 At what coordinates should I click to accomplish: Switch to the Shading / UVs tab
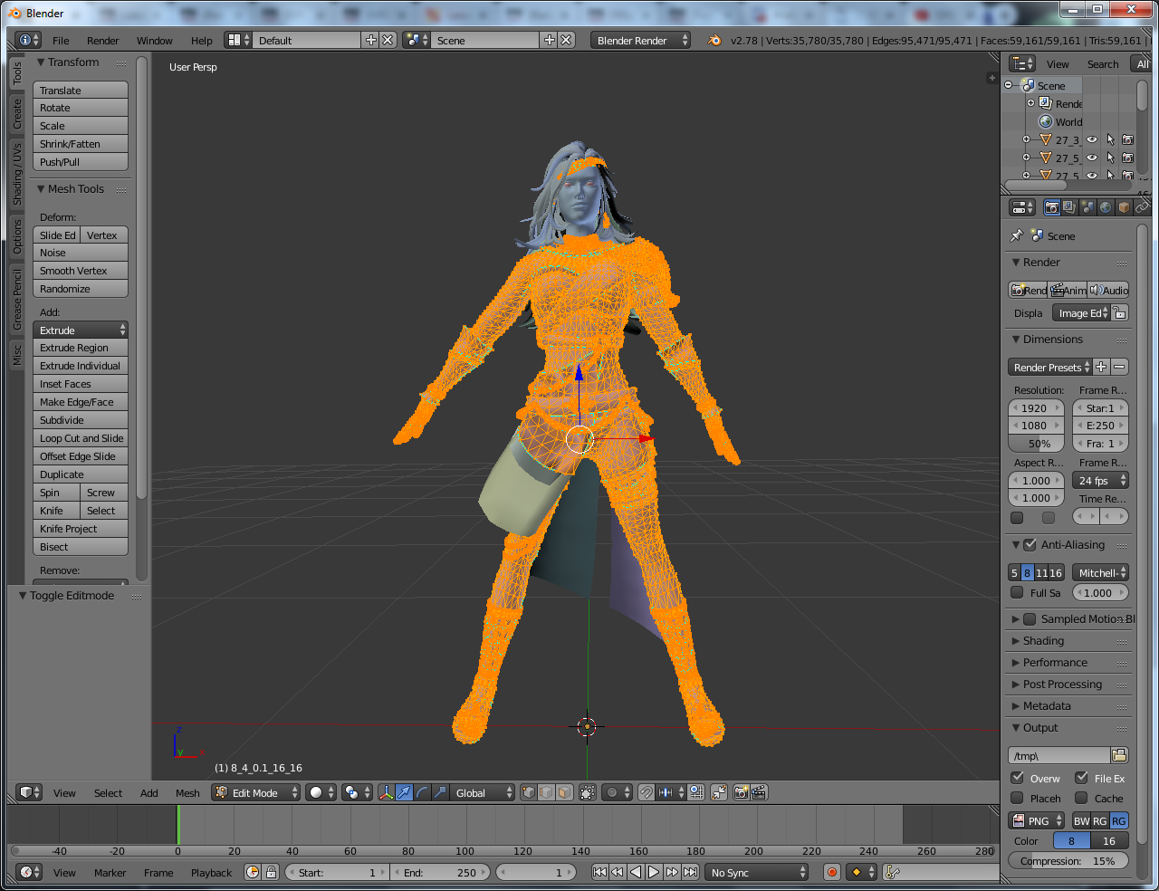point(17,173)
